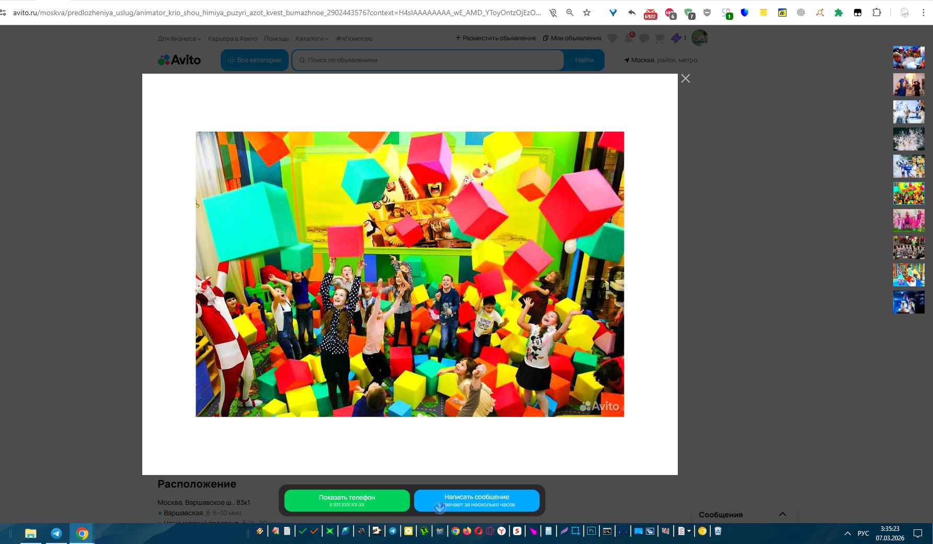Image resolution: width=933 pixels, height=544 pixels.
Task: Open the shopping cart icon
Action: (x=659, y=38)
